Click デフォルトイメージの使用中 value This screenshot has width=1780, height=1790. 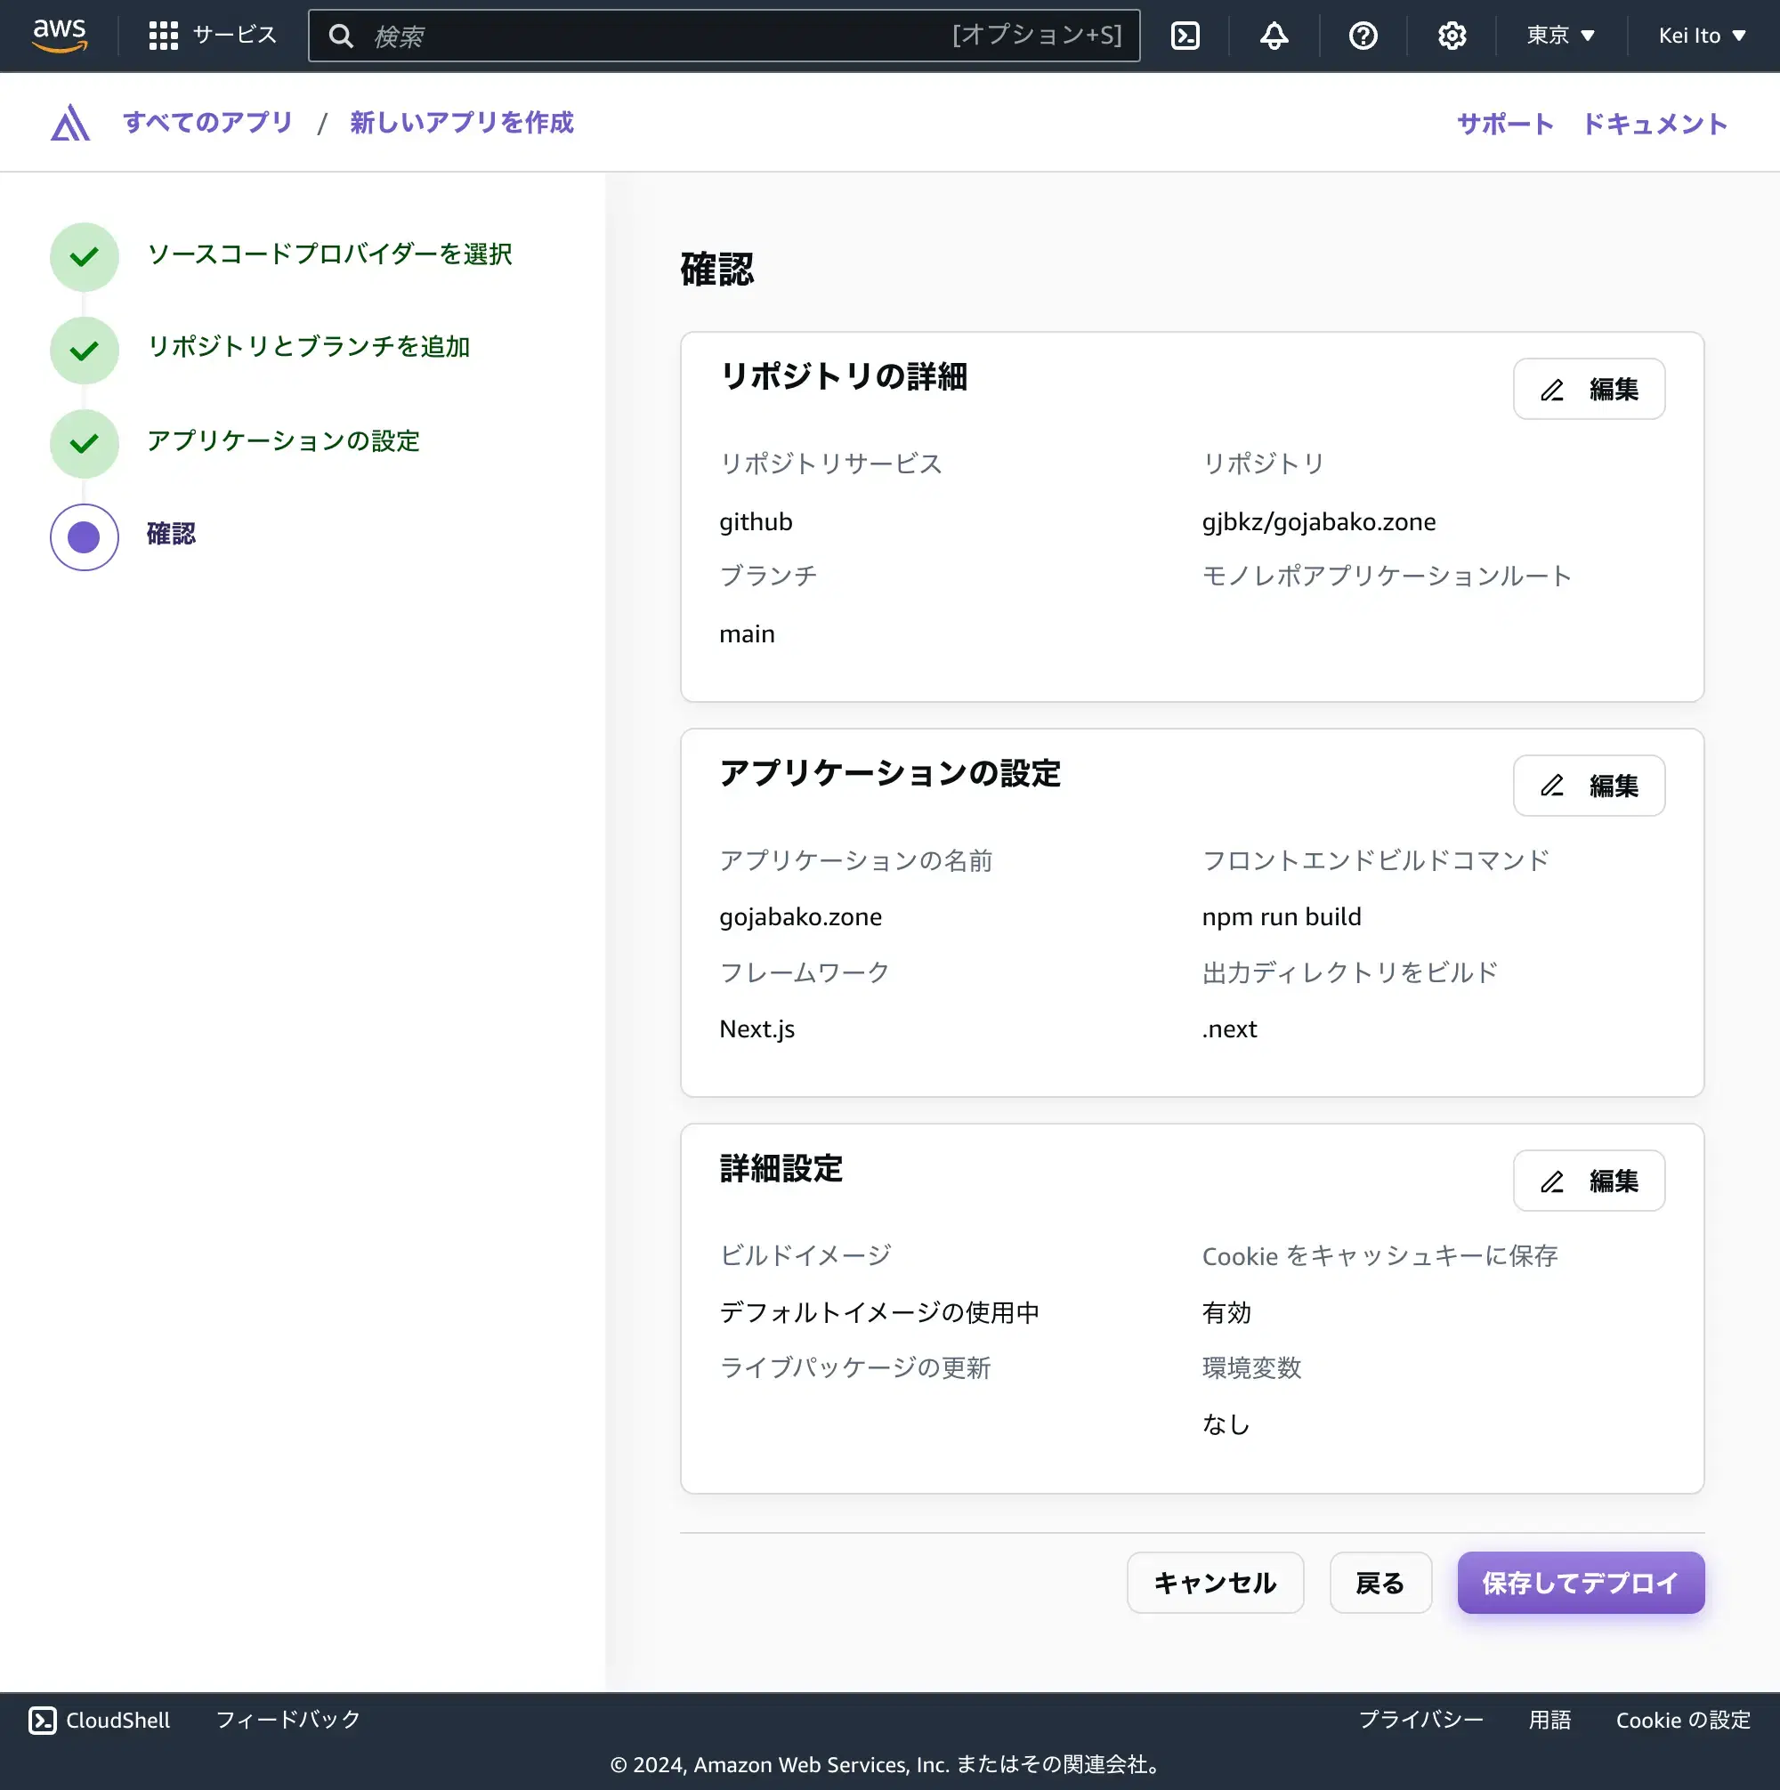(x=879, y=1313)
